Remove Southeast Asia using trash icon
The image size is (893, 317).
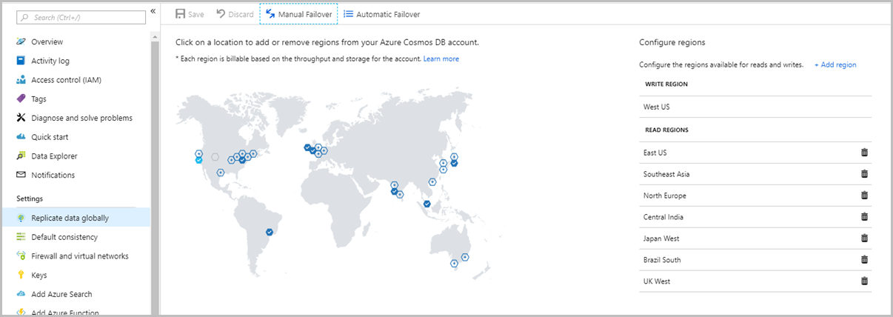[x=864, y=174]
